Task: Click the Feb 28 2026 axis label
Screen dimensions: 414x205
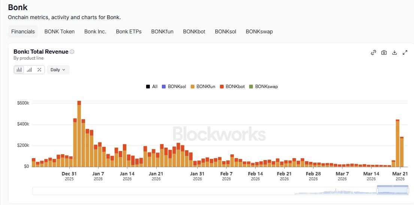Action: [x=313, y=176]
